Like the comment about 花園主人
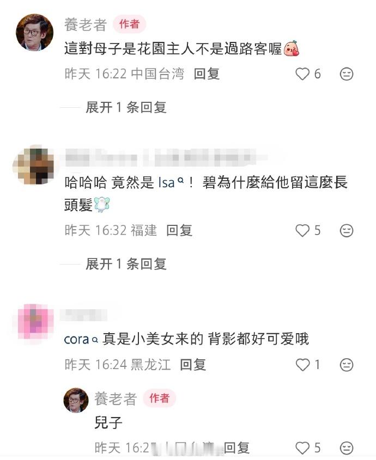This screenshot has width=376, height=460. [302, 74]
